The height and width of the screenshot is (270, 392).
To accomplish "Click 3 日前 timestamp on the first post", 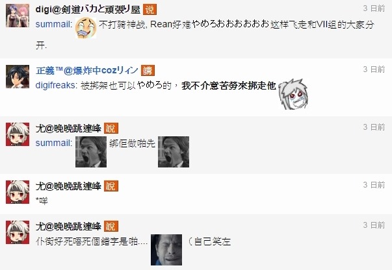I will click(x=374, y=8).
